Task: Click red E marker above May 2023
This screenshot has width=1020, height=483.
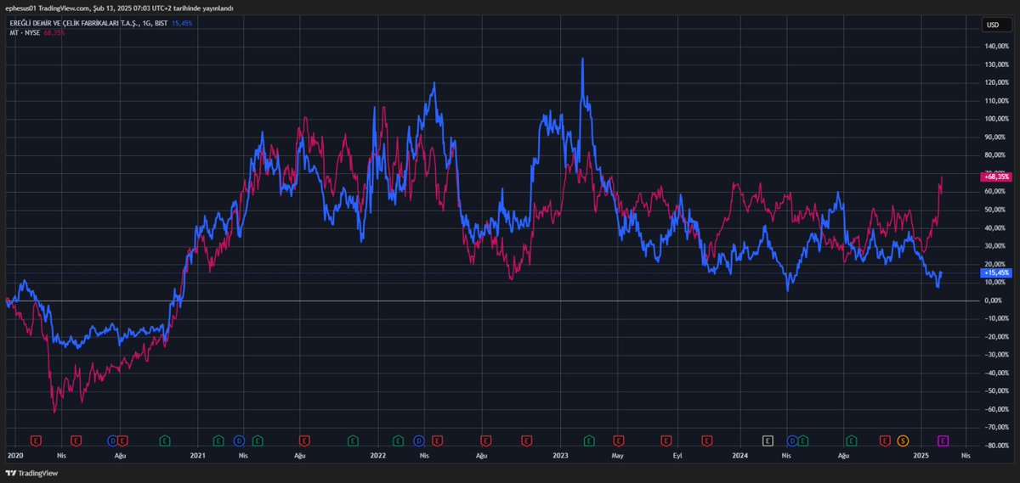Action: [x=618, y=441]
